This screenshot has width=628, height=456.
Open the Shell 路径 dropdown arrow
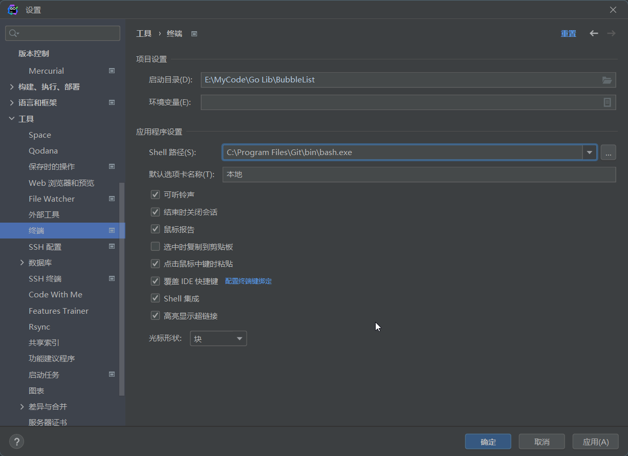[x=589, y=153]
